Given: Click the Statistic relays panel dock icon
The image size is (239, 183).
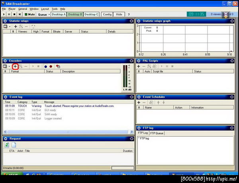Looking at the screenshot, I should [x=131, y=21].
